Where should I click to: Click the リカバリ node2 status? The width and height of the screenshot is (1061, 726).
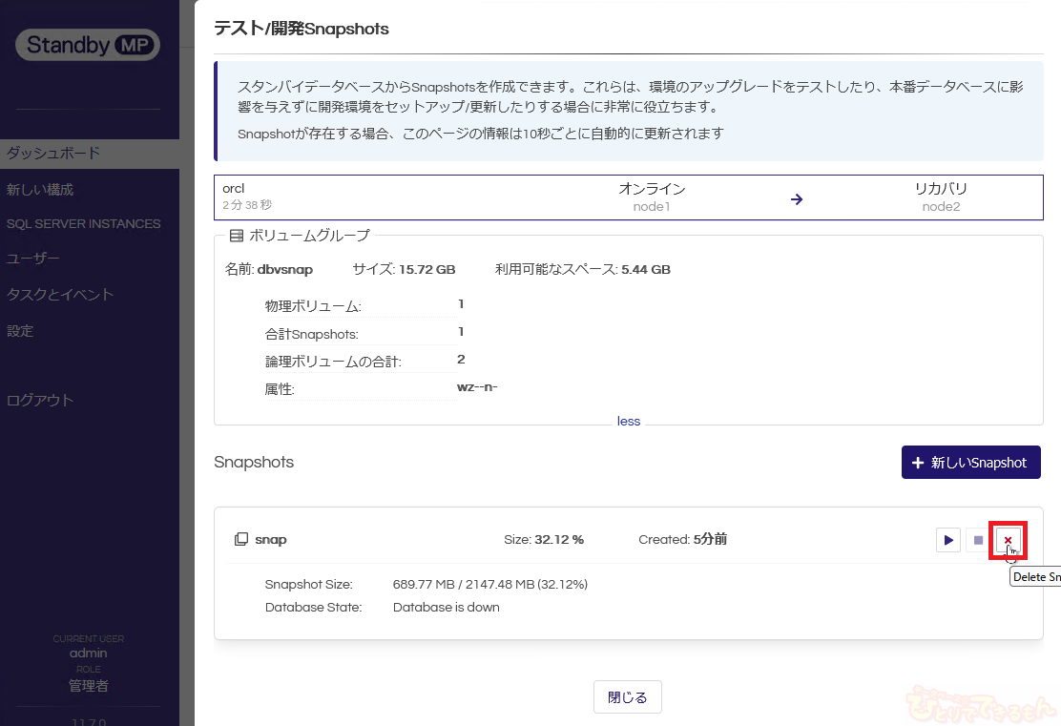click(941, 197)
